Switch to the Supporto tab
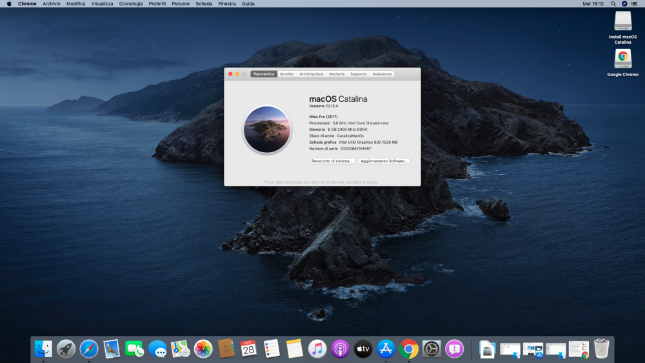645x363 pixels. [x=358, y=74]
